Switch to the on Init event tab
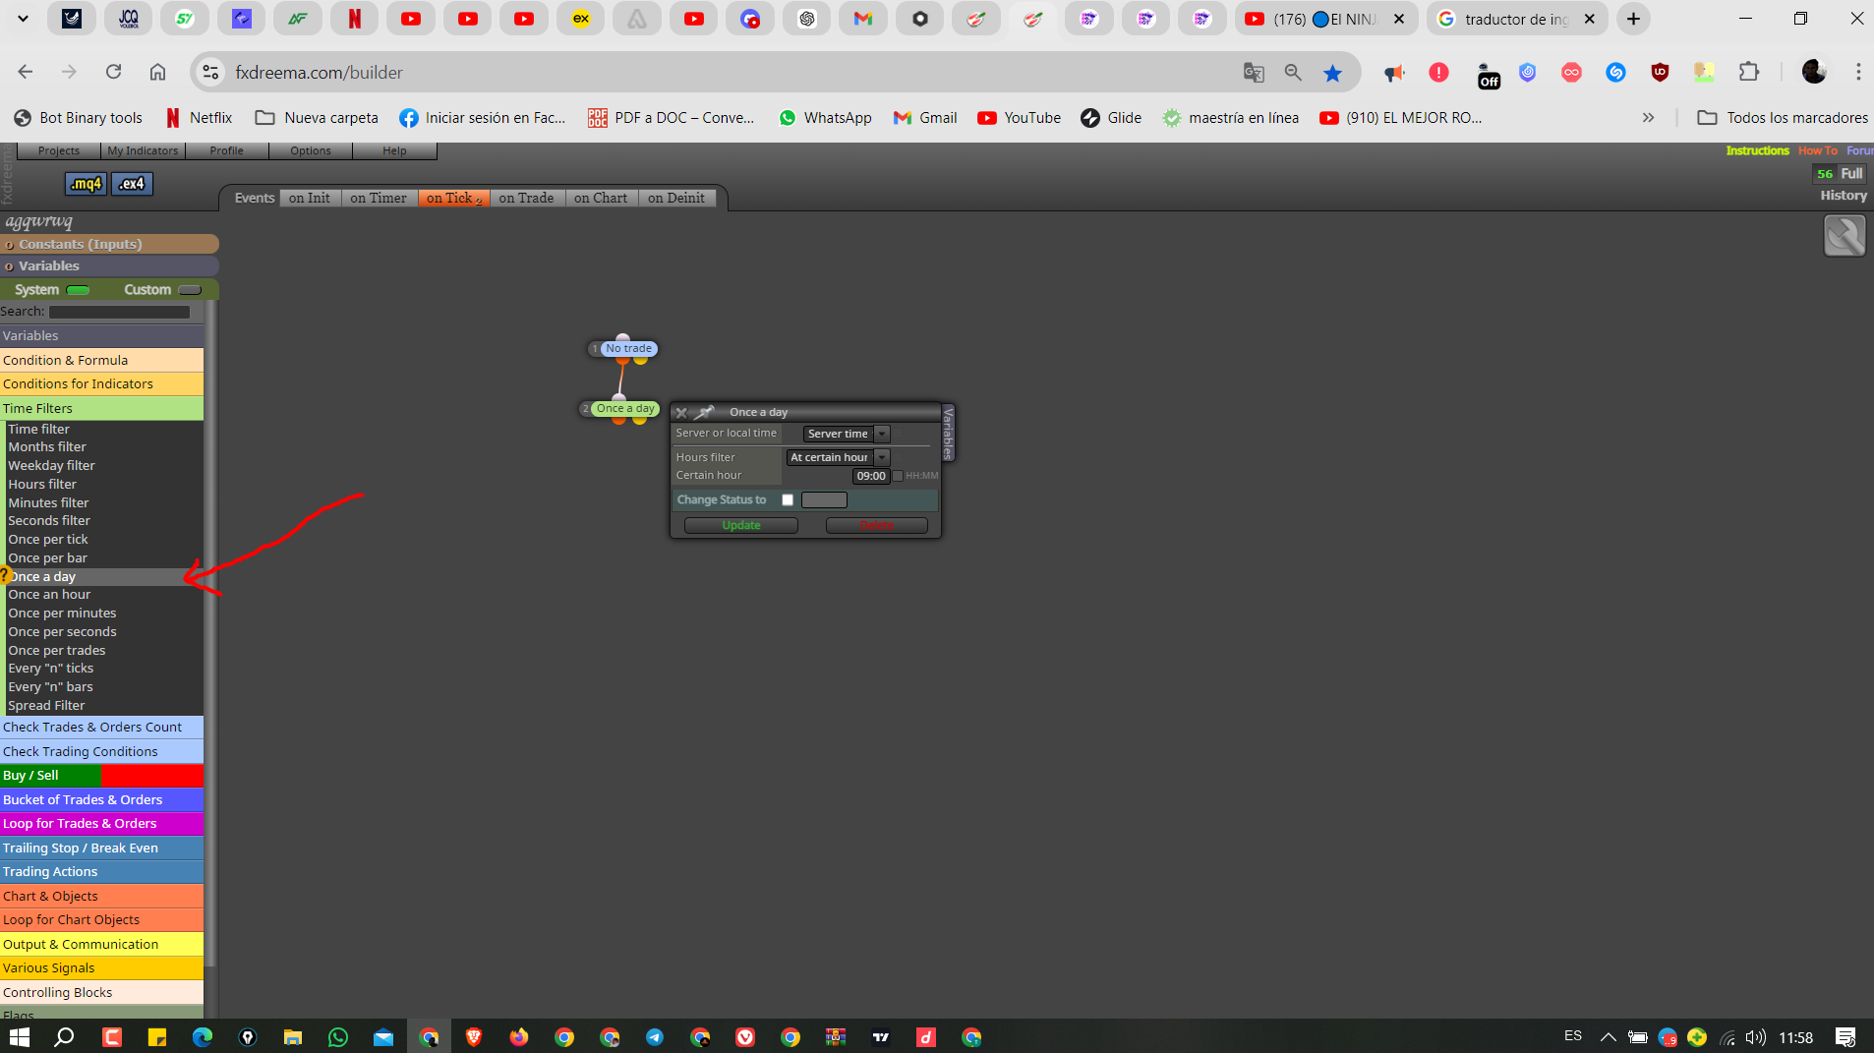The width and height of the screenshot is (1874, 1053). tap(309, 198)
